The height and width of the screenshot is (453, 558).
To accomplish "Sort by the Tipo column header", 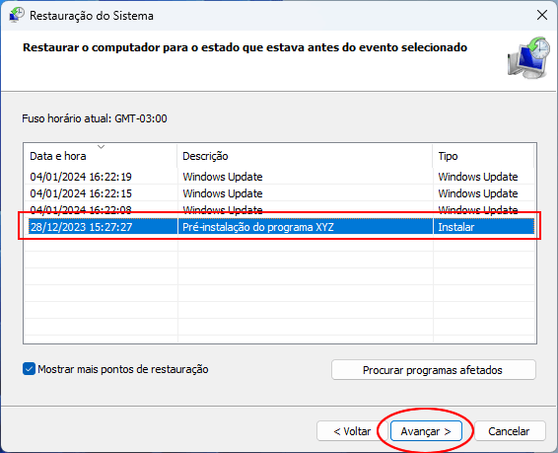I will 483,156.
